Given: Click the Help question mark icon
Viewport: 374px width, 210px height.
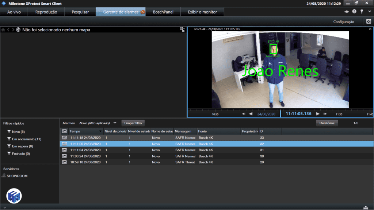Looking at the screenshot, I should click(354, 12).
